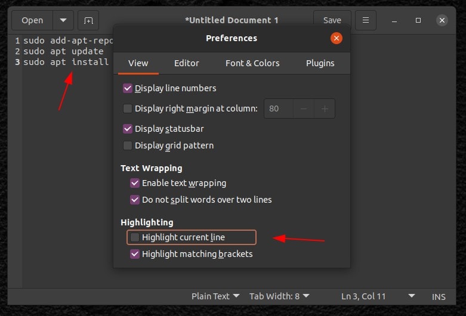Open the Tab Width dropdown

coord(279,296)
